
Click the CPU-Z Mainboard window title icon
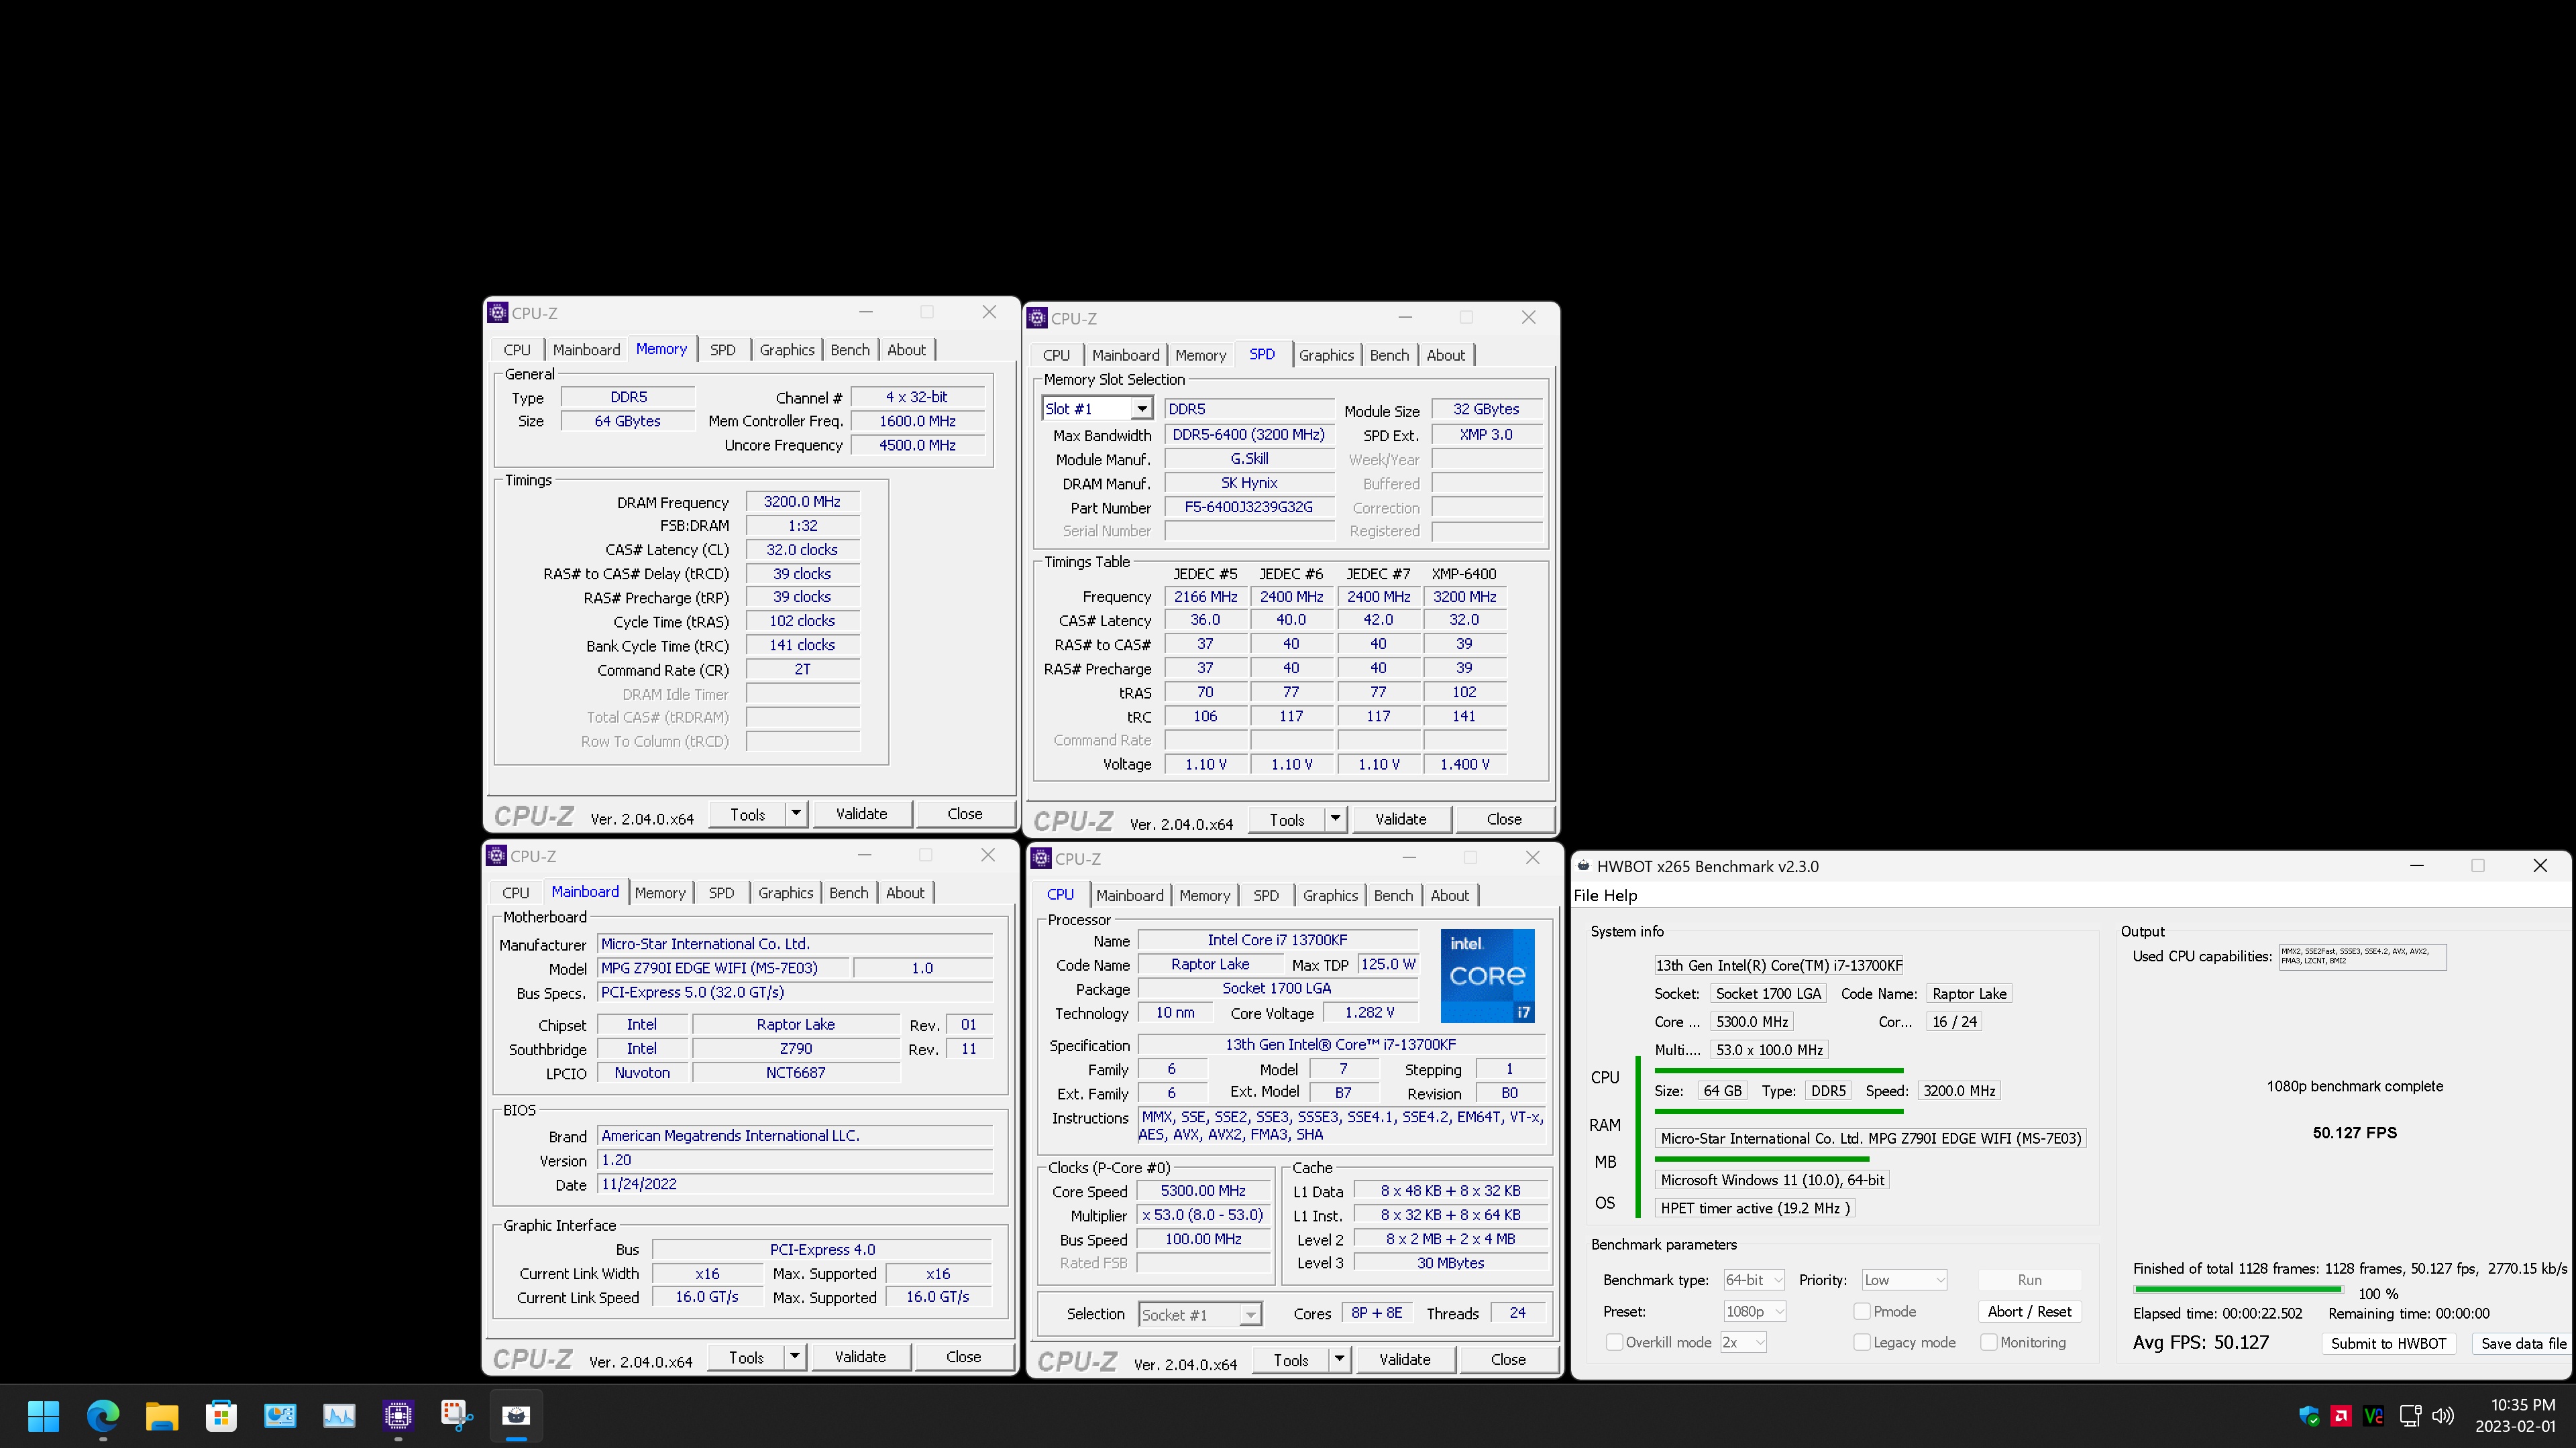pos(496,855)
